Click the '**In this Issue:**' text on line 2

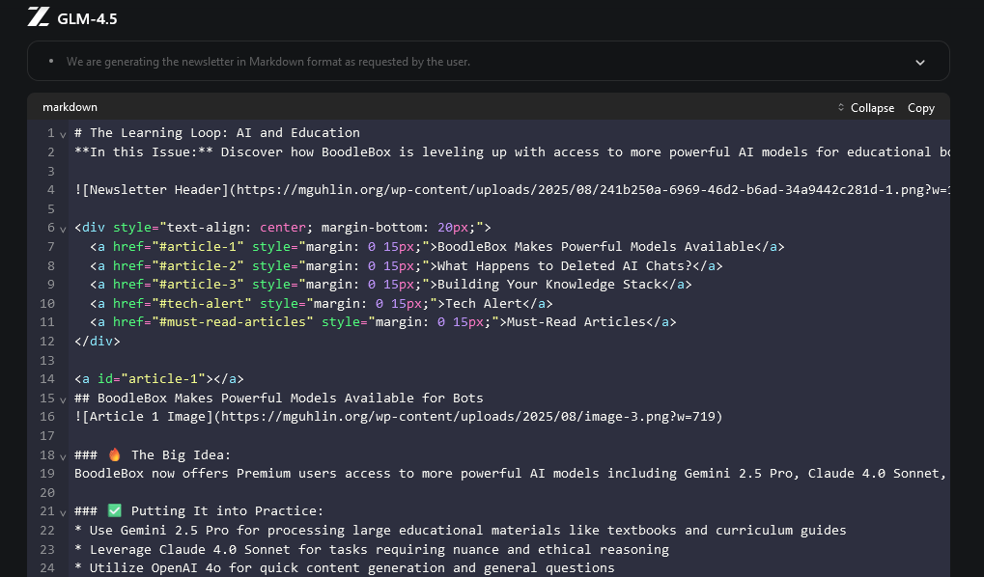[144, 151]
